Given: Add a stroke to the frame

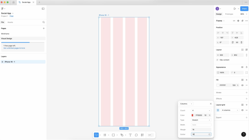Looking at the screenshot, I should 246,93.
